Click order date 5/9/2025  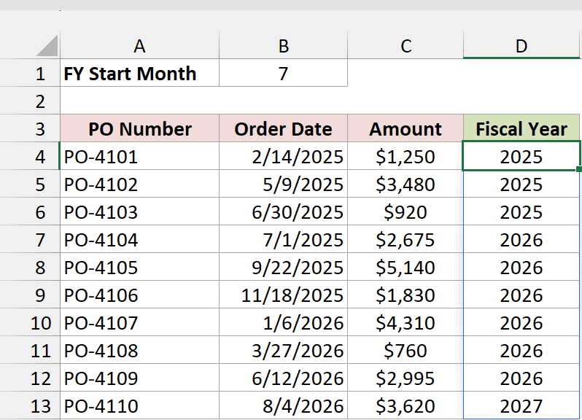[x=283, y=184]
